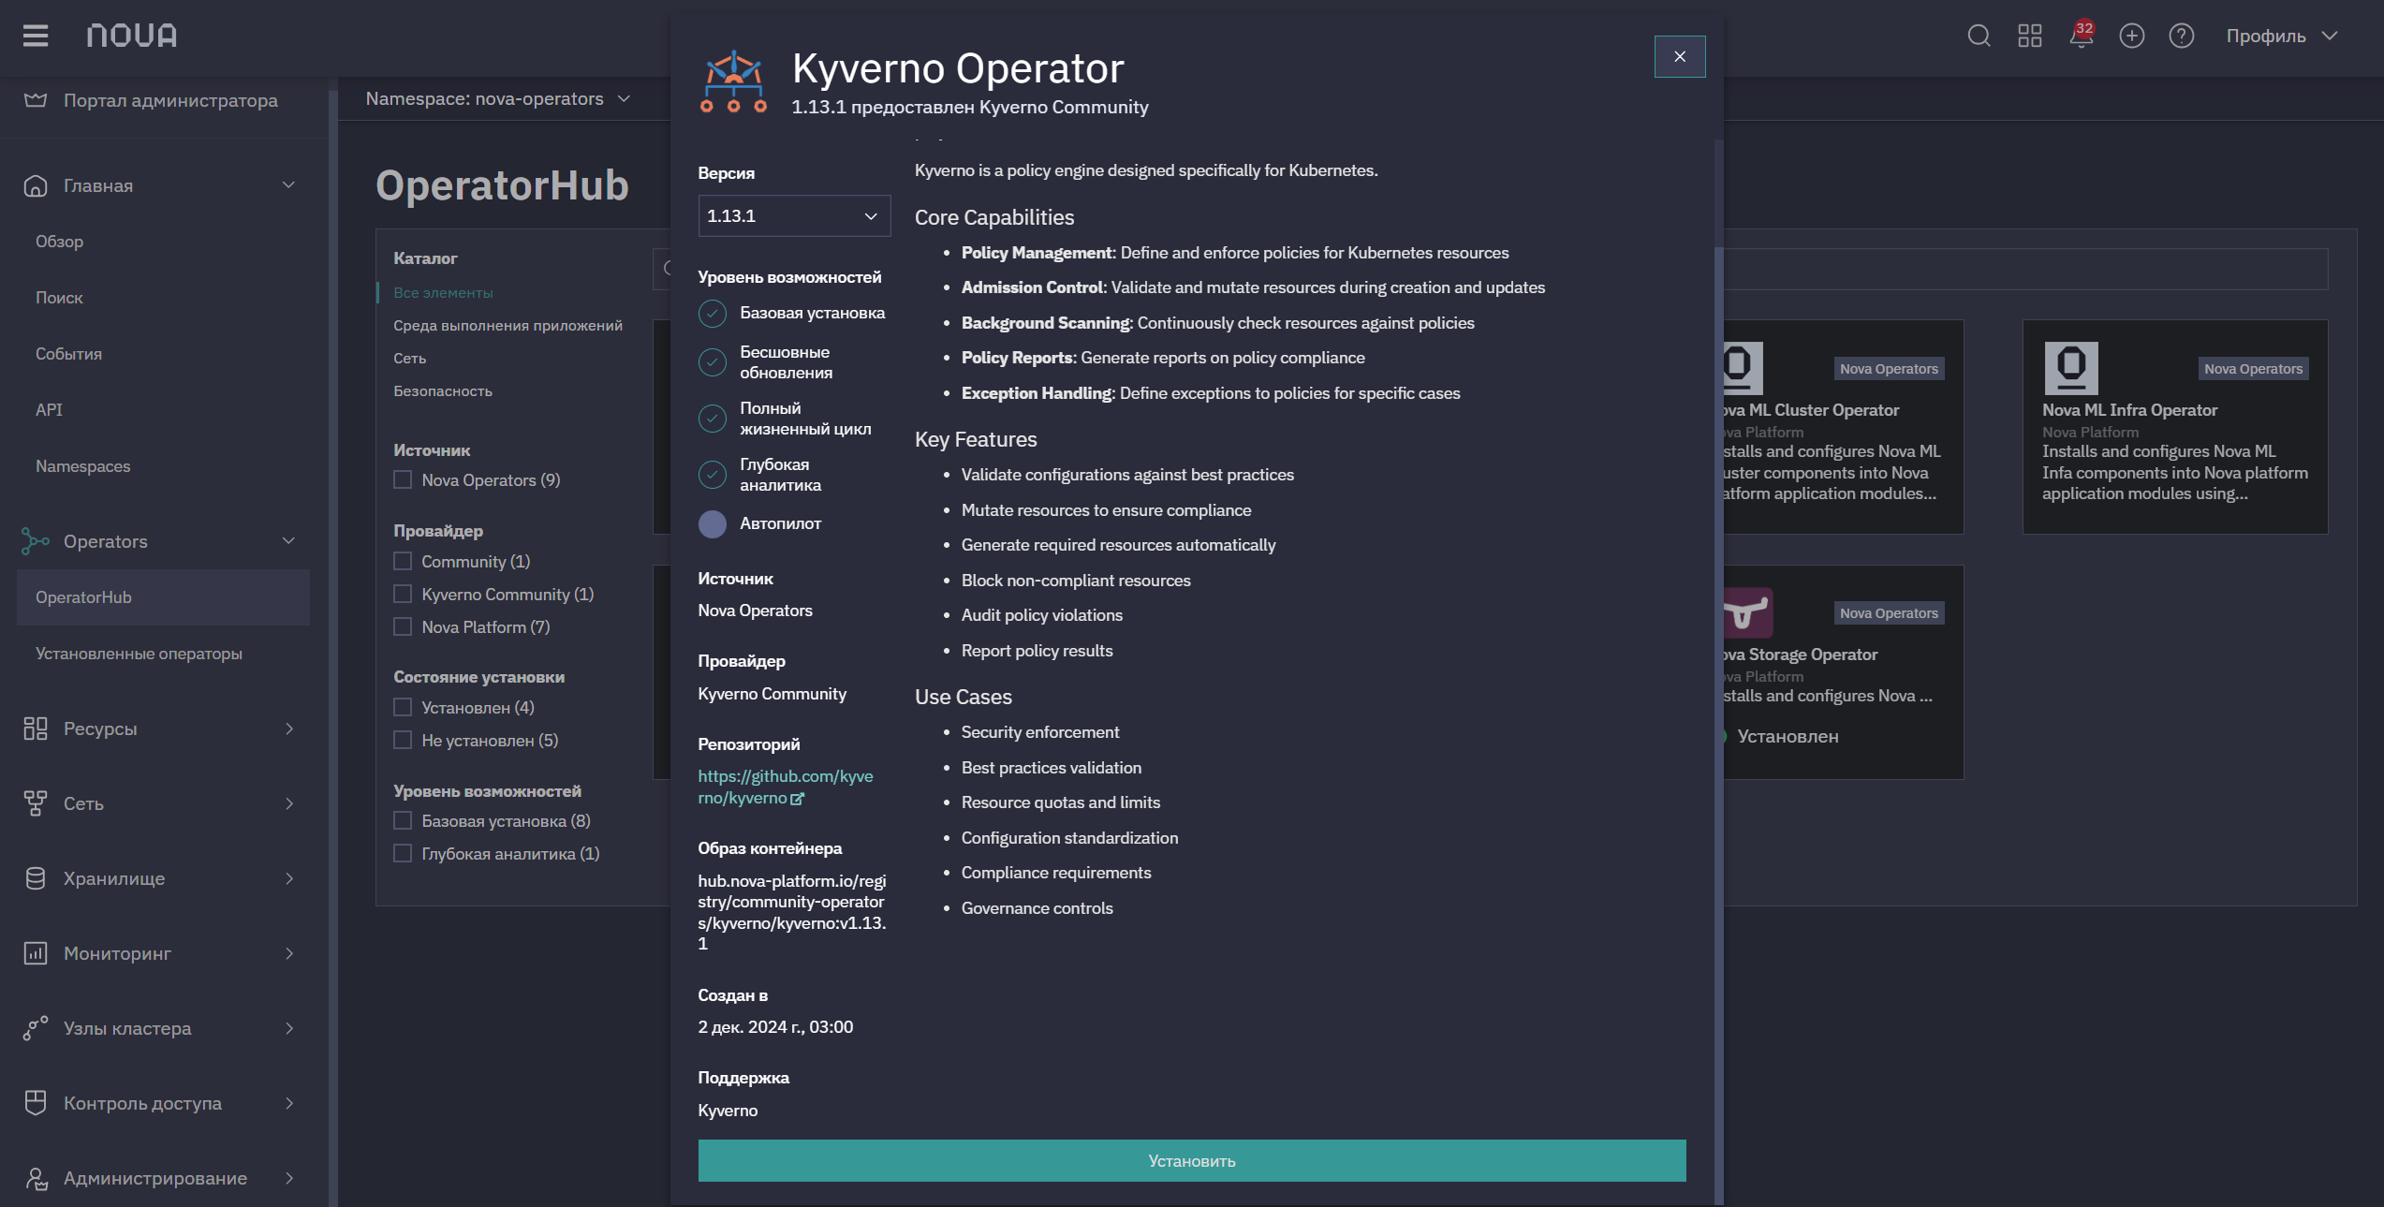Open Namespaces in sidebar
Viewport: 2384px width, 1207px height.
pos(83,466)
